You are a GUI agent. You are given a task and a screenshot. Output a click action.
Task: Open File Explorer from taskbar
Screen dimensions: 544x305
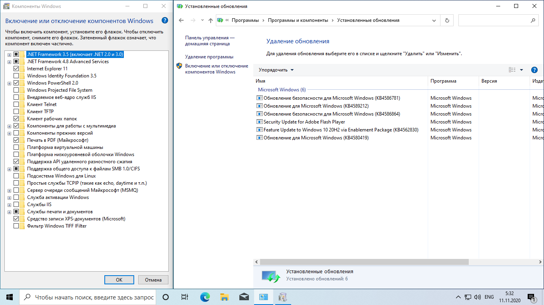pyautogui.click(x=224, y=297)
